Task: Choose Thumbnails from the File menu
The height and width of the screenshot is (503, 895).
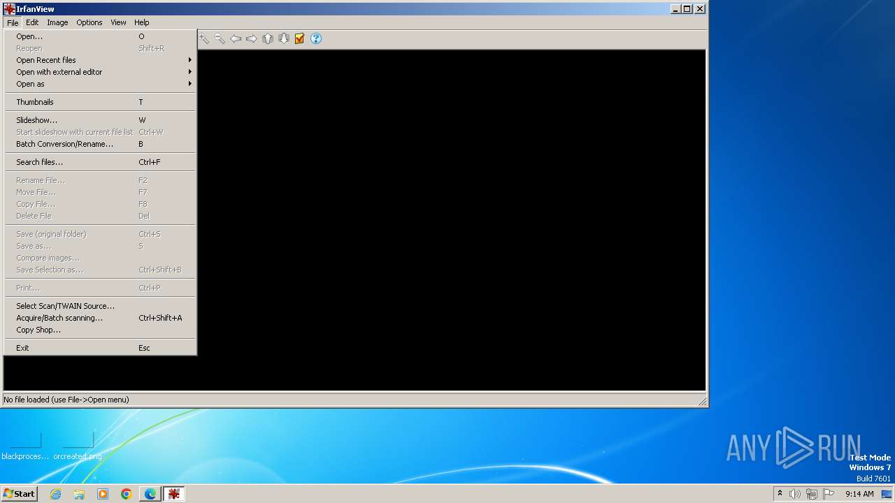Action: pos(100,102)
